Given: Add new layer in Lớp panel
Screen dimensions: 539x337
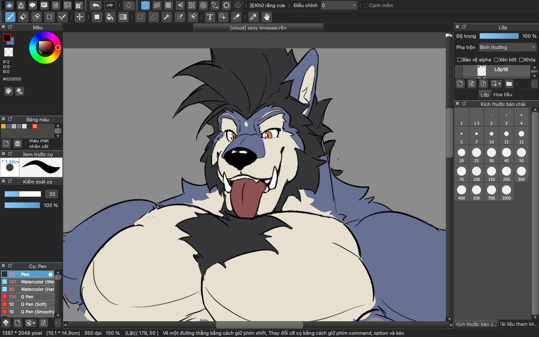Looking at the screenshot, I should pos(460,84).
